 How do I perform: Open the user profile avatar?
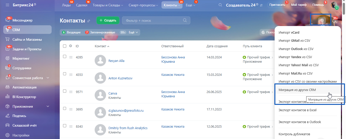click(x=334, y=5)
